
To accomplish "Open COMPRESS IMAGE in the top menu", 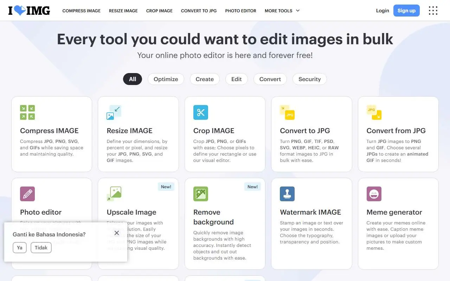I will (82, 11).
